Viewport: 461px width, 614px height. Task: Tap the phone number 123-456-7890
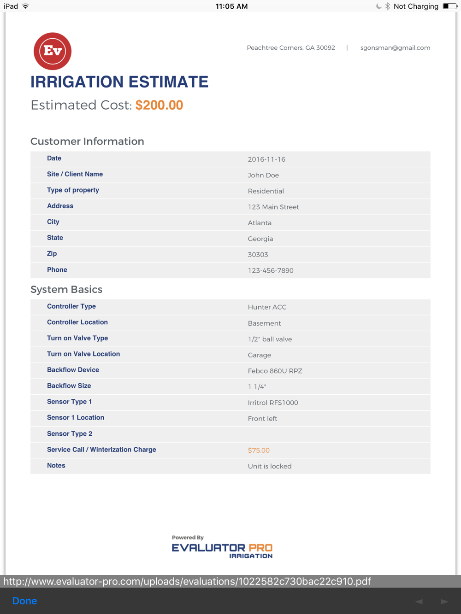point(271,270)
